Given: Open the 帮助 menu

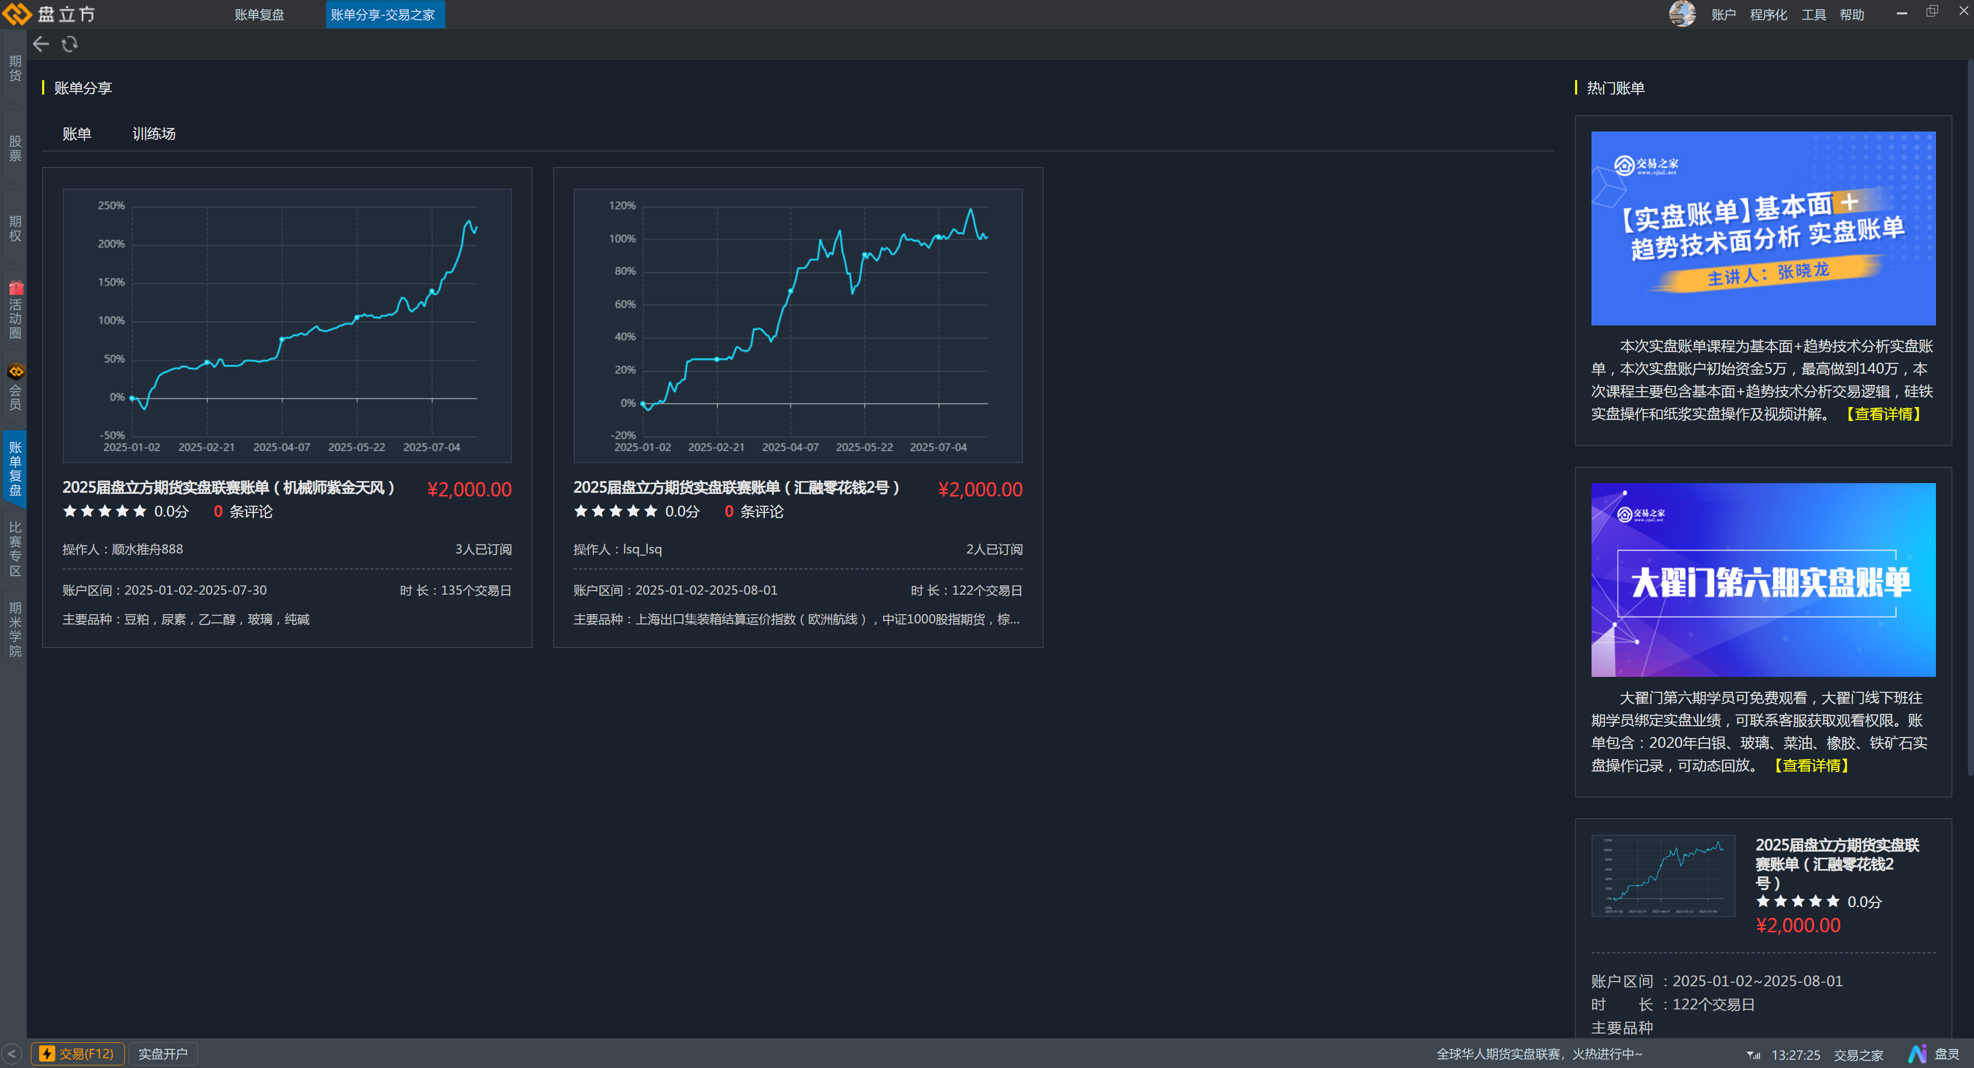Looking at the screenshot, I should (x=1851, y=14).
